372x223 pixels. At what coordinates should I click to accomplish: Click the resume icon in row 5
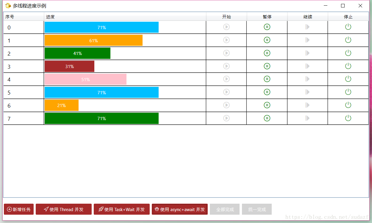pyautogui.click(x=307, y=92)
